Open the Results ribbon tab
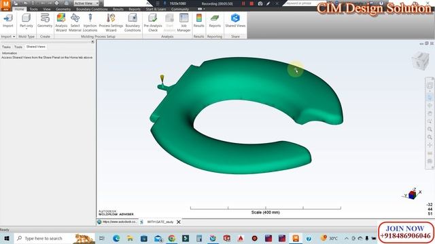The height and width of the screenshot is (244, 435). (x=118, y=9)
